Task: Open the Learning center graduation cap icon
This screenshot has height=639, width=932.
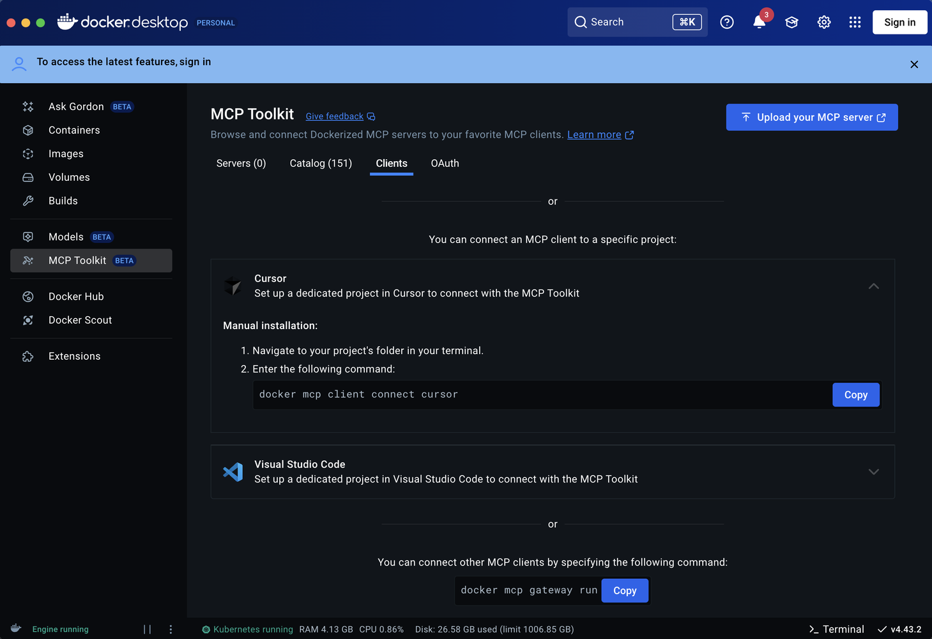Action: click(x=791, y=22)
